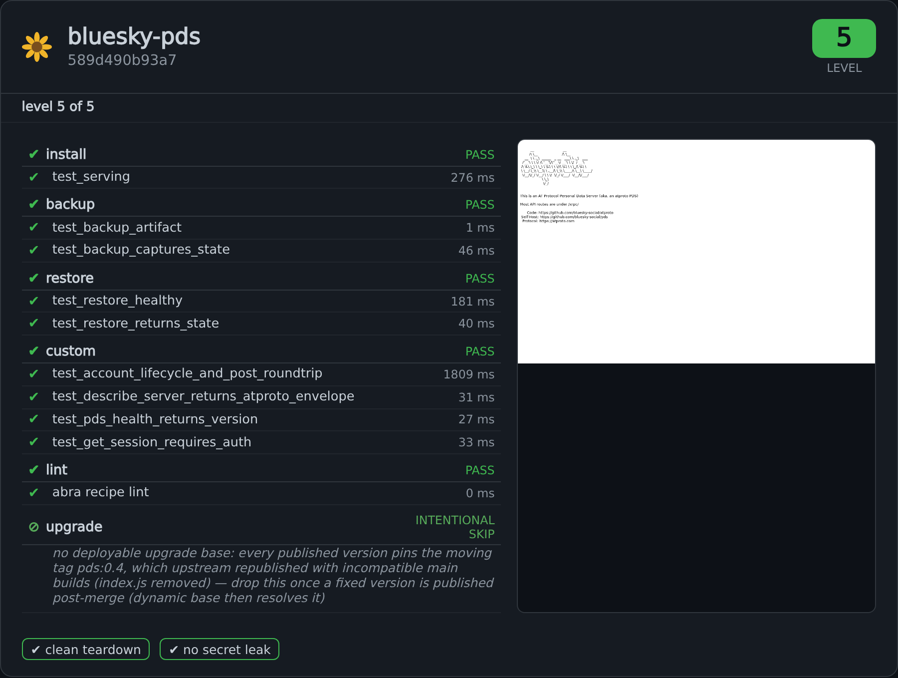The width and height of the screenshot is (898, 678).
Task: Click the lint section heading
Action: tap(56, 470)
